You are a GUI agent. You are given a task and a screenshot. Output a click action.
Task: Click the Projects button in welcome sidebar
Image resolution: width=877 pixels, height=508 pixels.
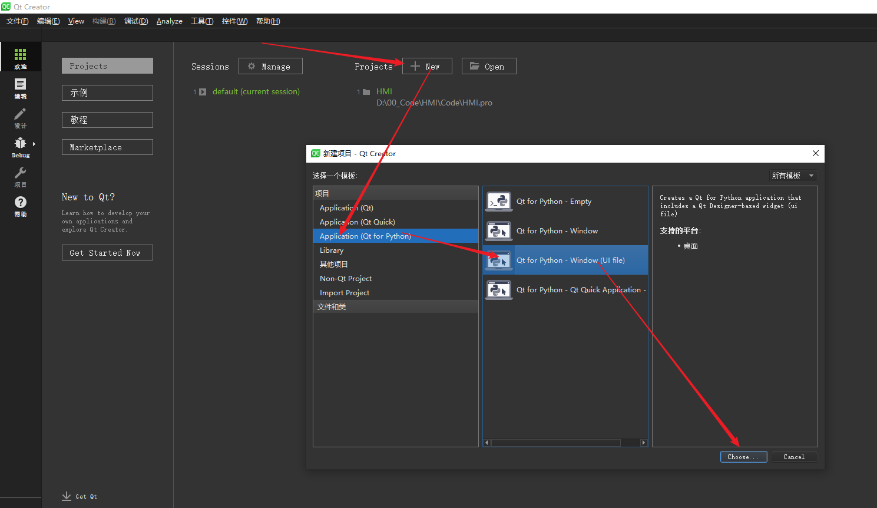107,66
